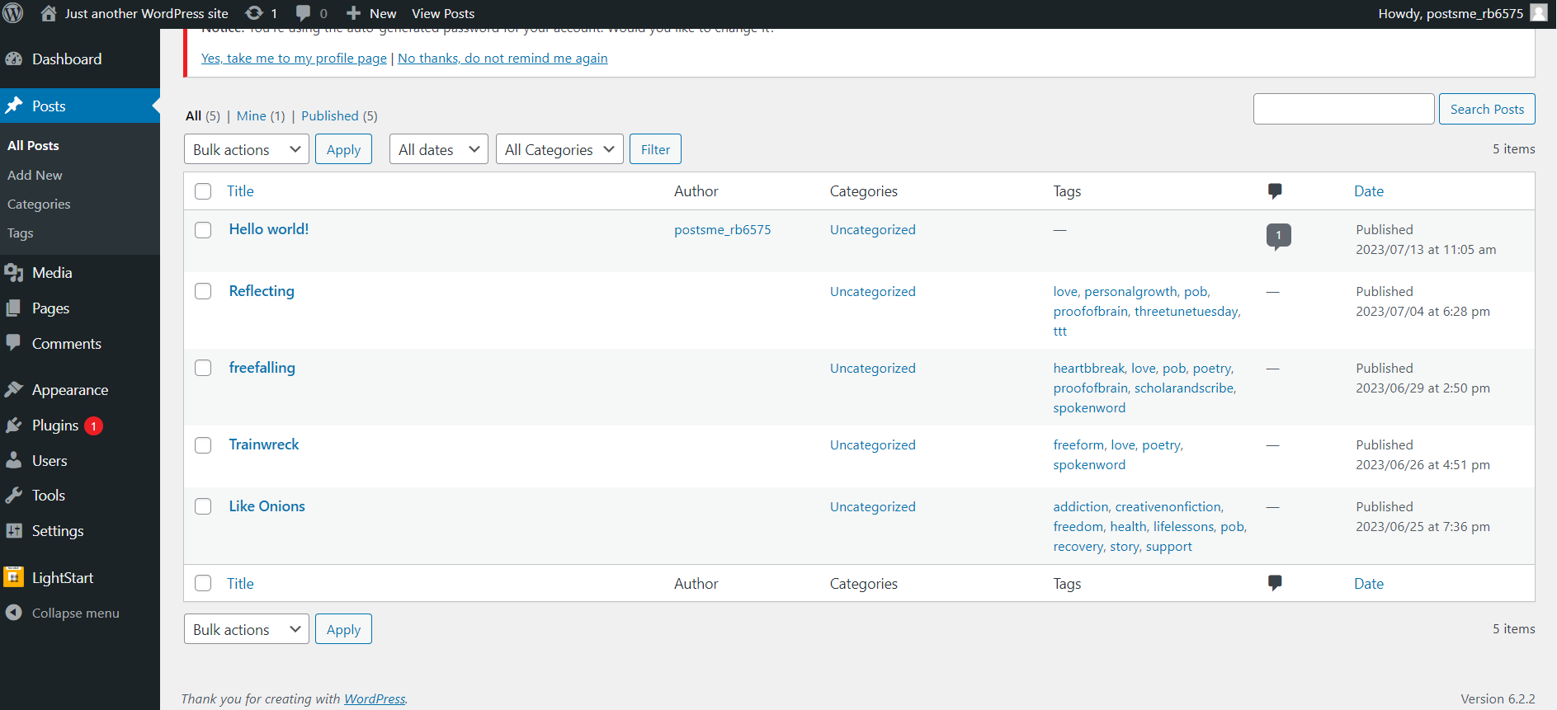Click the Collapse menu arrow icon
This screenshot has width=1557, height=710.
14,613
